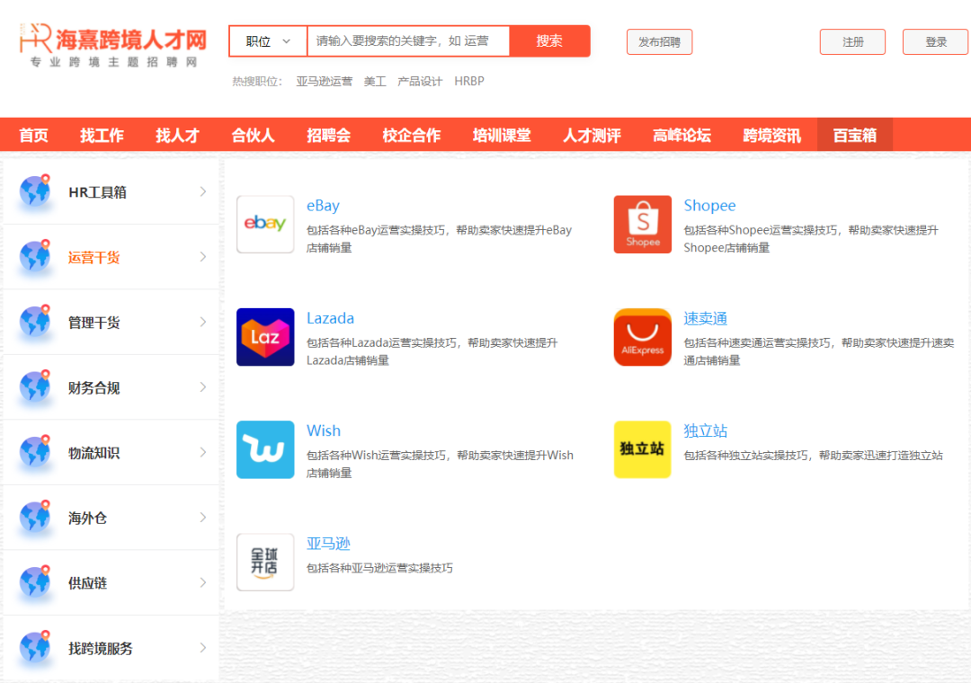The height and width of the screenshot is (683, 971).
Task: Expand the 物流知识 chevron arrow
Action: [203, 453]
